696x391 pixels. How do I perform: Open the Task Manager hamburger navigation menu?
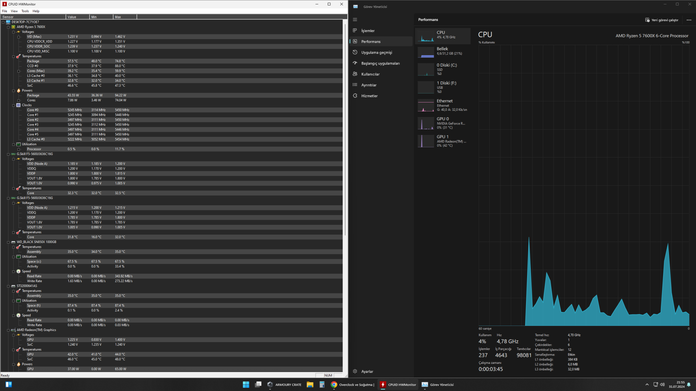(x=355, y=20)
